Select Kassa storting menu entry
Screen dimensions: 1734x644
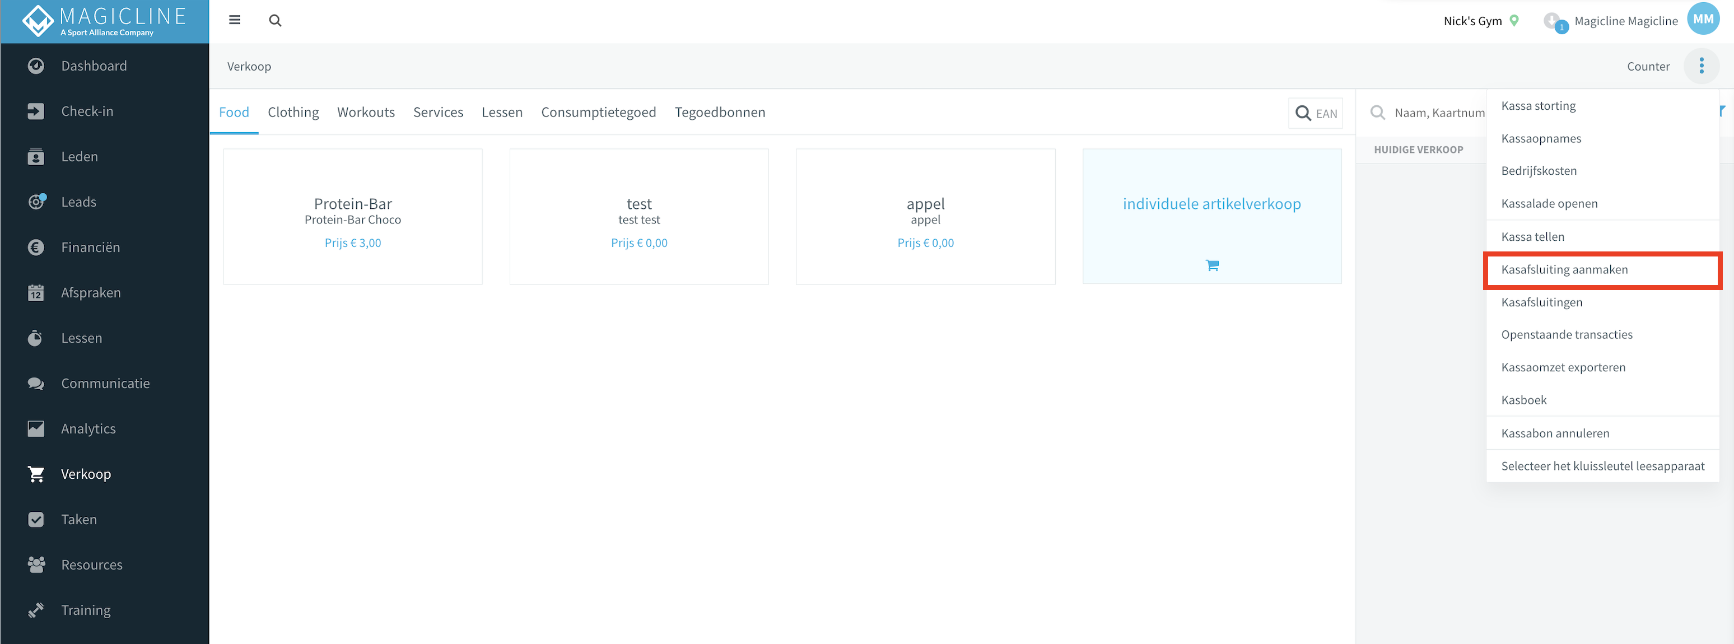pos(1602,106)
